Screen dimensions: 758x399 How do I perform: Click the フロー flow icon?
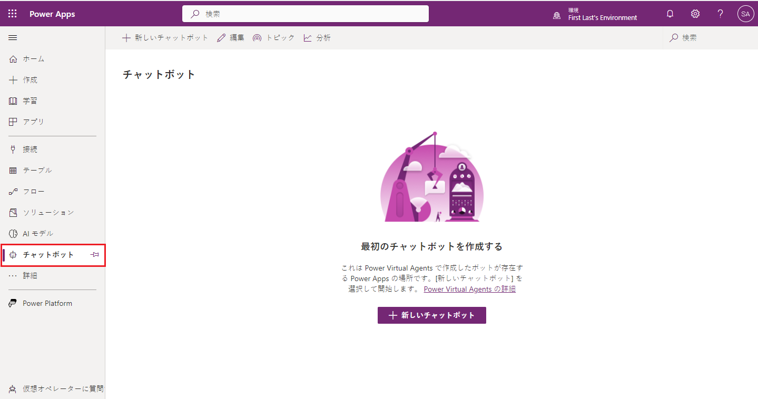(14, 192)
